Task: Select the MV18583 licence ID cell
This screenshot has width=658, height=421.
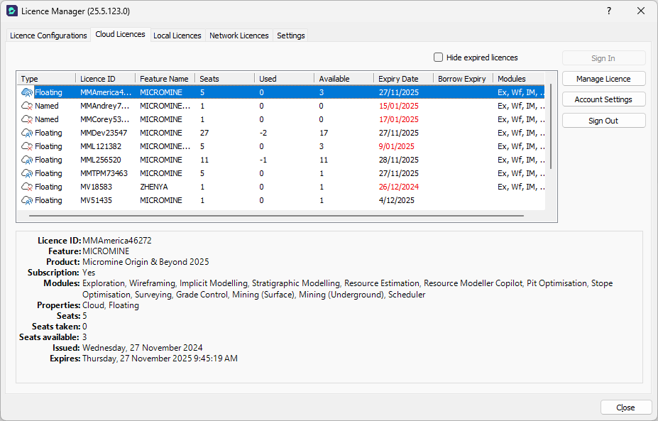Action: coord(96,187)
